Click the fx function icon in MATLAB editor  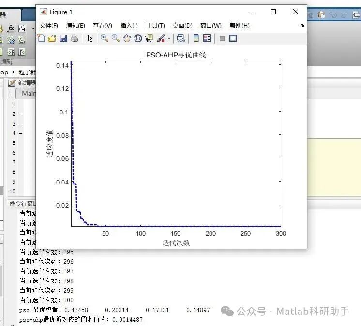coord(11,28)
